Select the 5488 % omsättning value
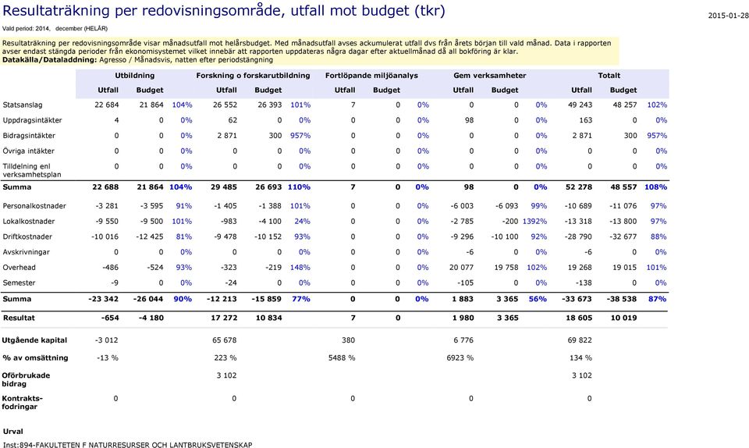 [x=342, y=357]
